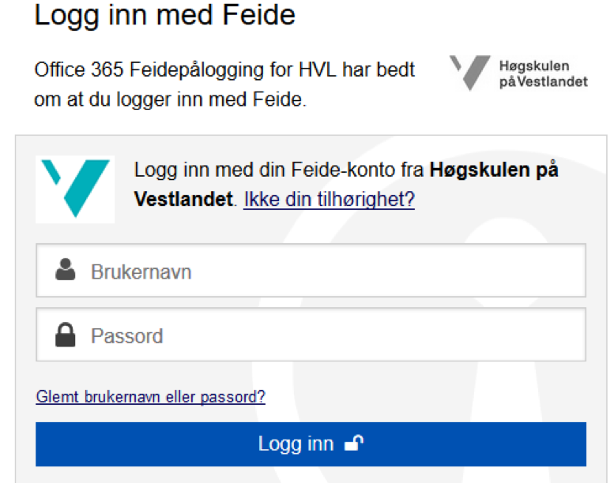
Task: Click the open padlock icon on Logg inn
Action: (x=354, y=444)
